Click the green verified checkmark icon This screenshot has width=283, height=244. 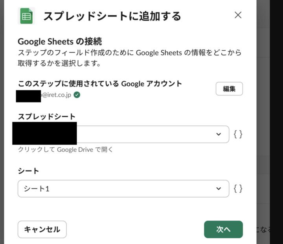tap(77, 95)
